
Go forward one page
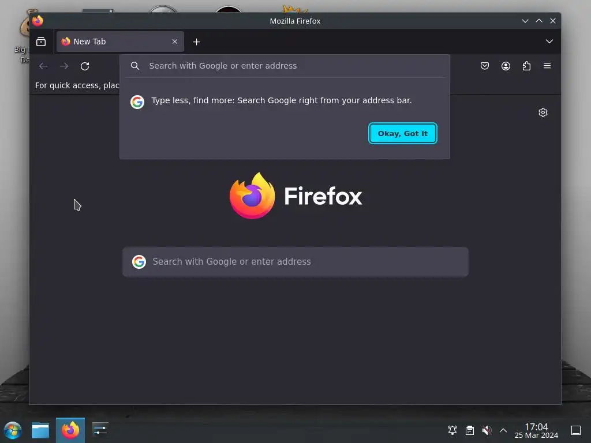point(64,66)
